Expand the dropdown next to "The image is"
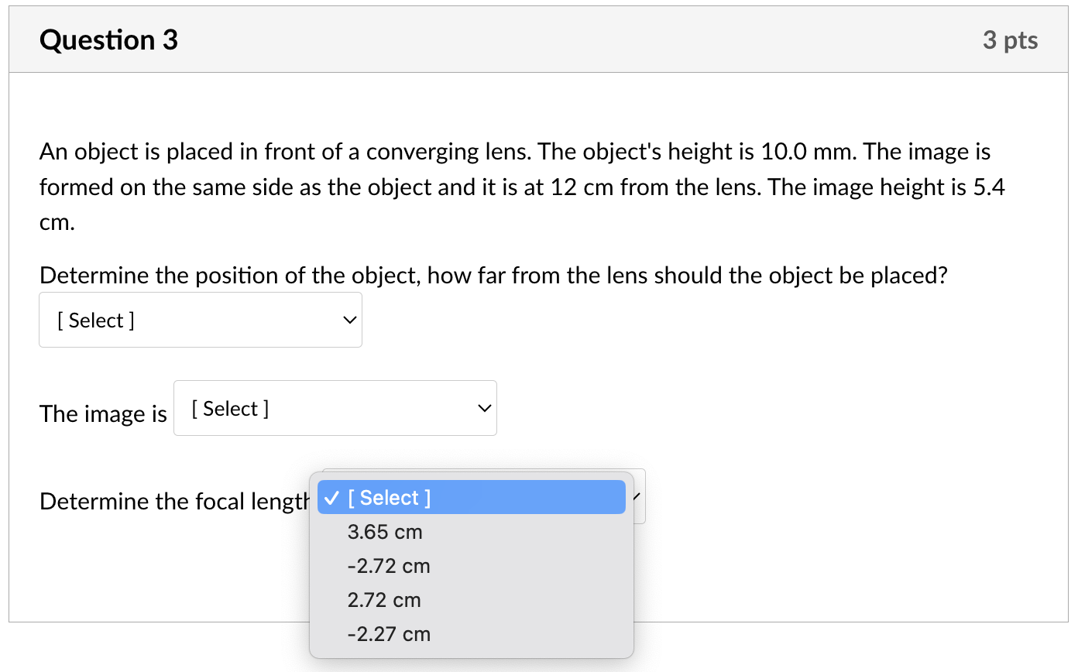Screen dimensions: 1078x672 click(x=335, y=408)
